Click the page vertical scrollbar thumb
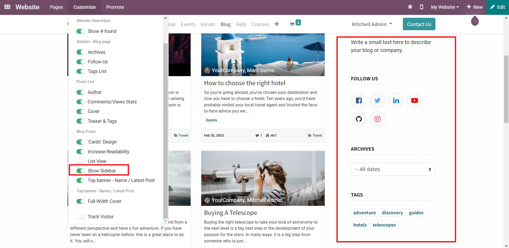 [506, 89]
